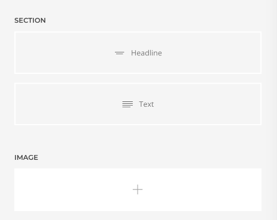Add a Headline element to the section

138,52
